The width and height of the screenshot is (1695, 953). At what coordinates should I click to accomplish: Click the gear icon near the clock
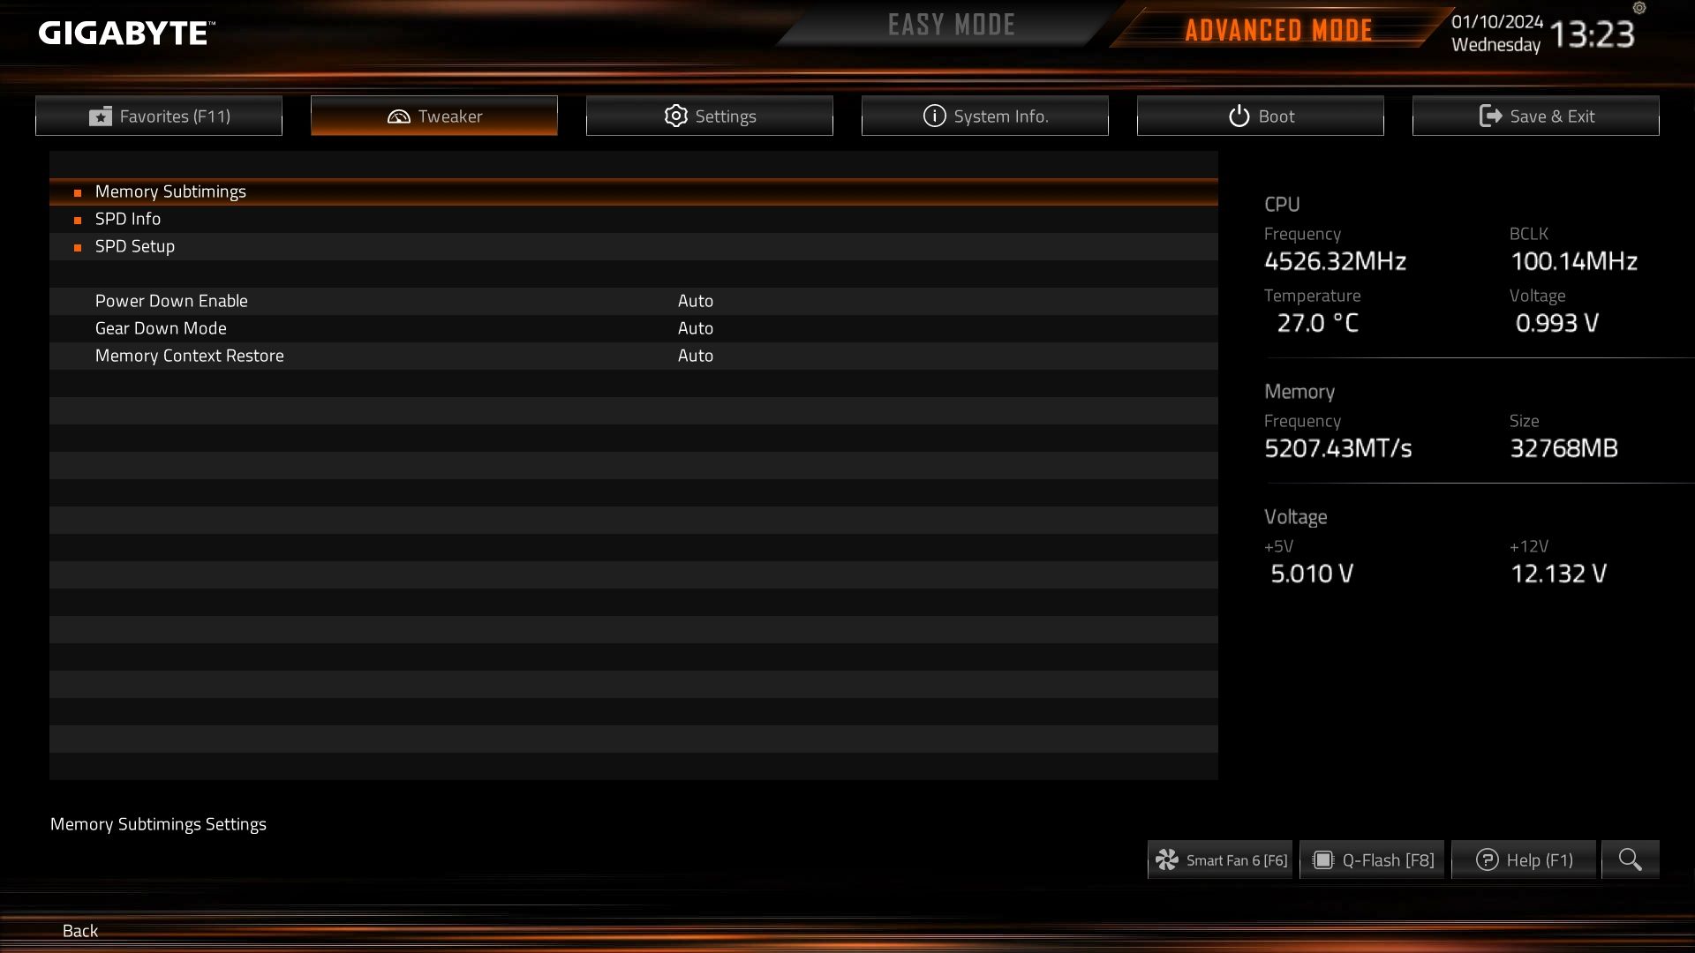click(1639, 8)
